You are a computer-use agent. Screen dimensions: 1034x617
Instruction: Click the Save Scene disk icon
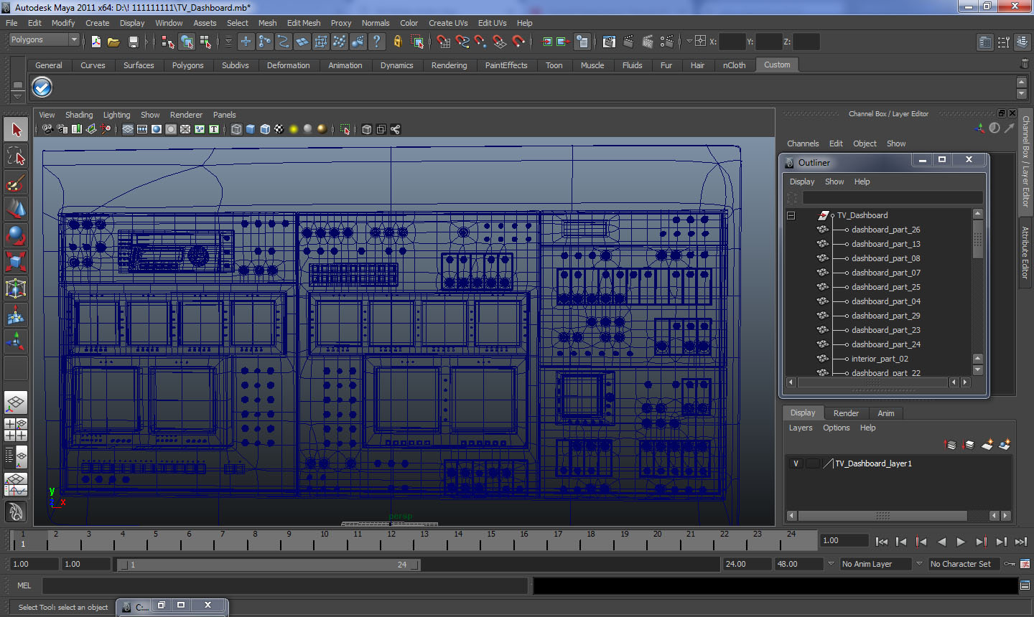[x=133, y=42]
